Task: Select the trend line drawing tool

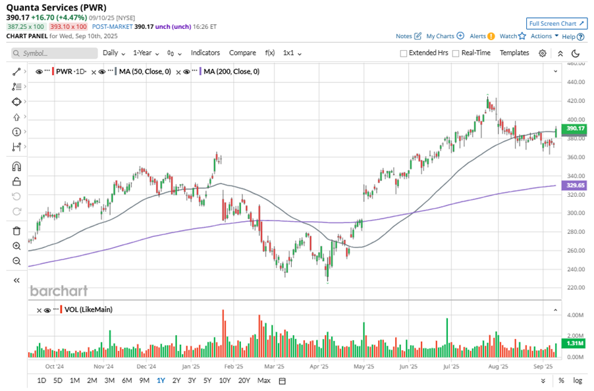Action: [x=16, y=72]
